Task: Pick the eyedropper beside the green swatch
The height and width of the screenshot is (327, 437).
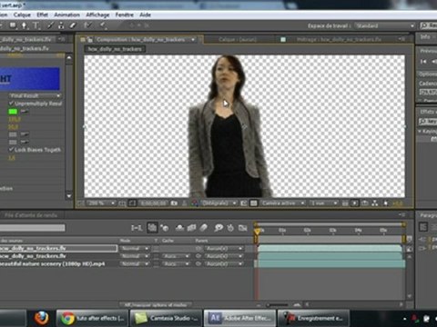Action: [25, 112]
